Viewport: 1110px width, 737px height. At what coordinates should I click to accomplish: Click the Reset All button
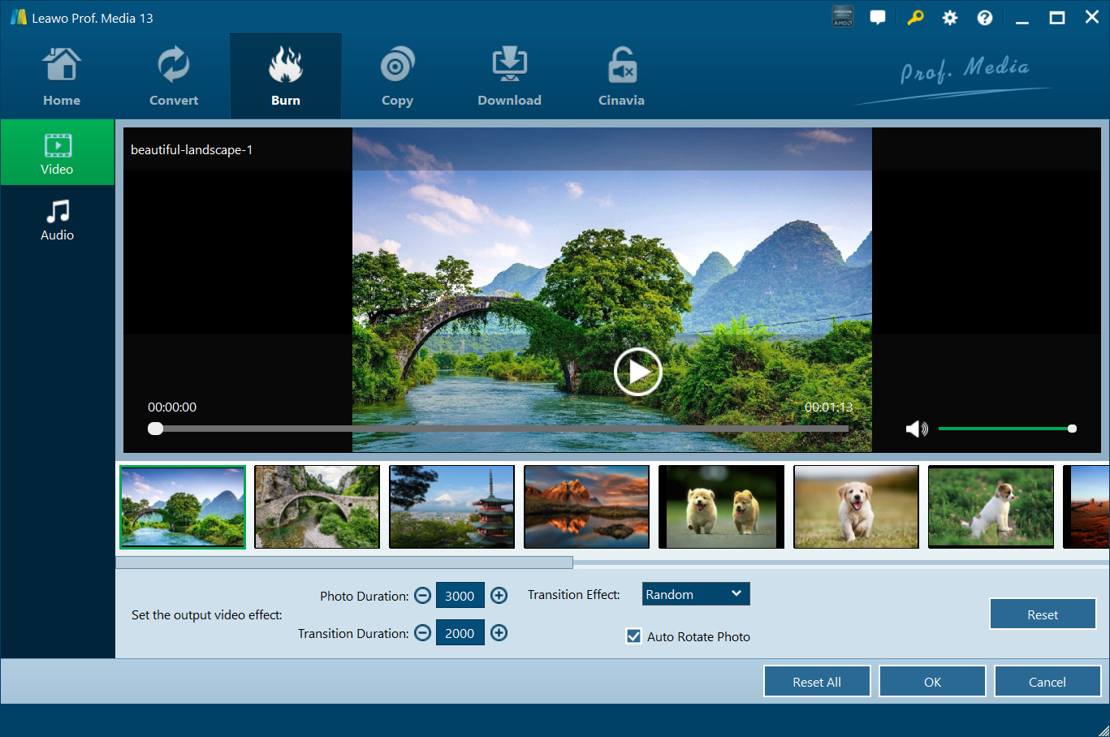click(x=817, y=681)
